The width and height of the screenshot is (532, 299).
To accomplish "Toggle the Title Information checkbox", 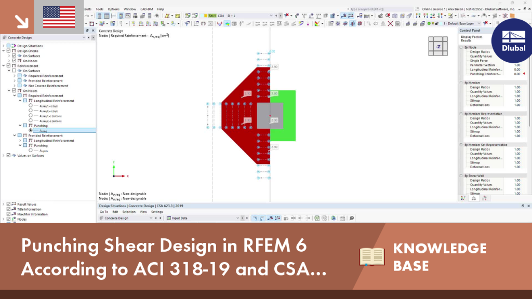I will coord(9,210).
